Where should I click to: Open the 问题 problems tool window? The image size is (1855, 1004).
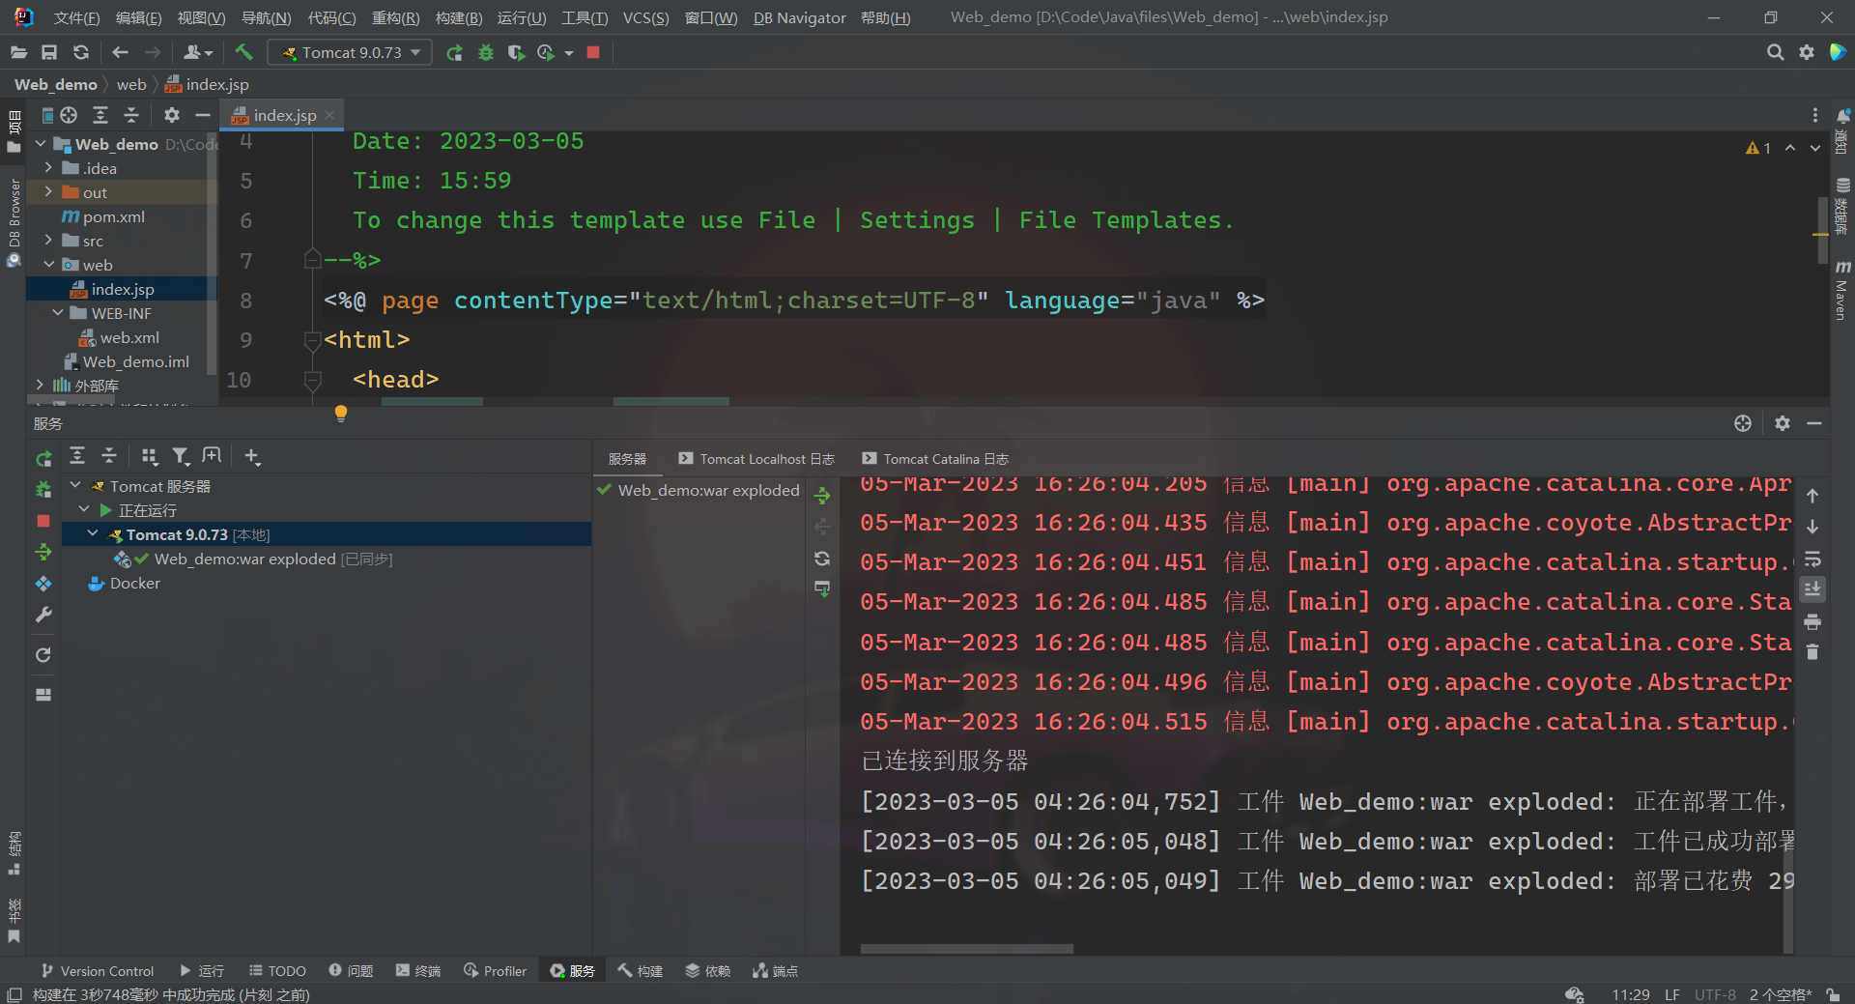(x=351, y=970)
